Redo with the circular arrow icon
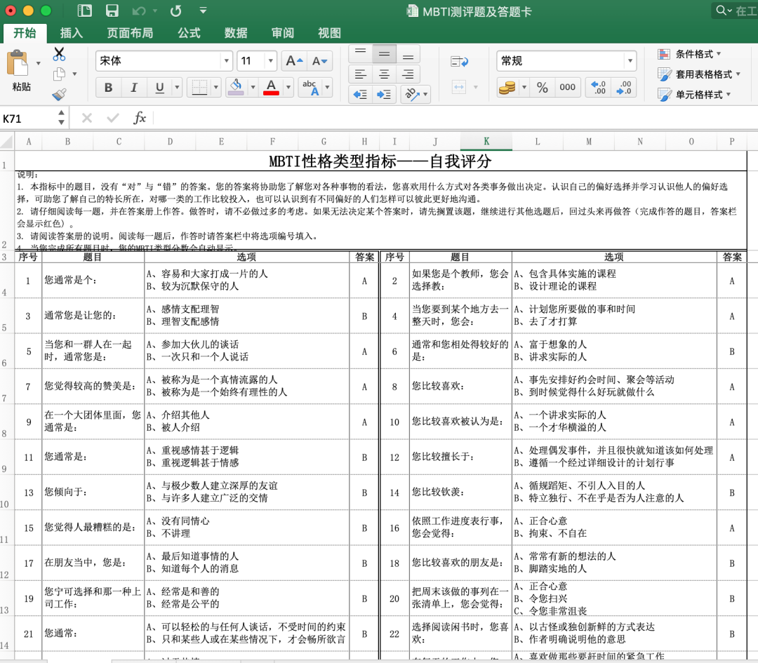This screenshot has height=663, width=758. pos(176,11)
